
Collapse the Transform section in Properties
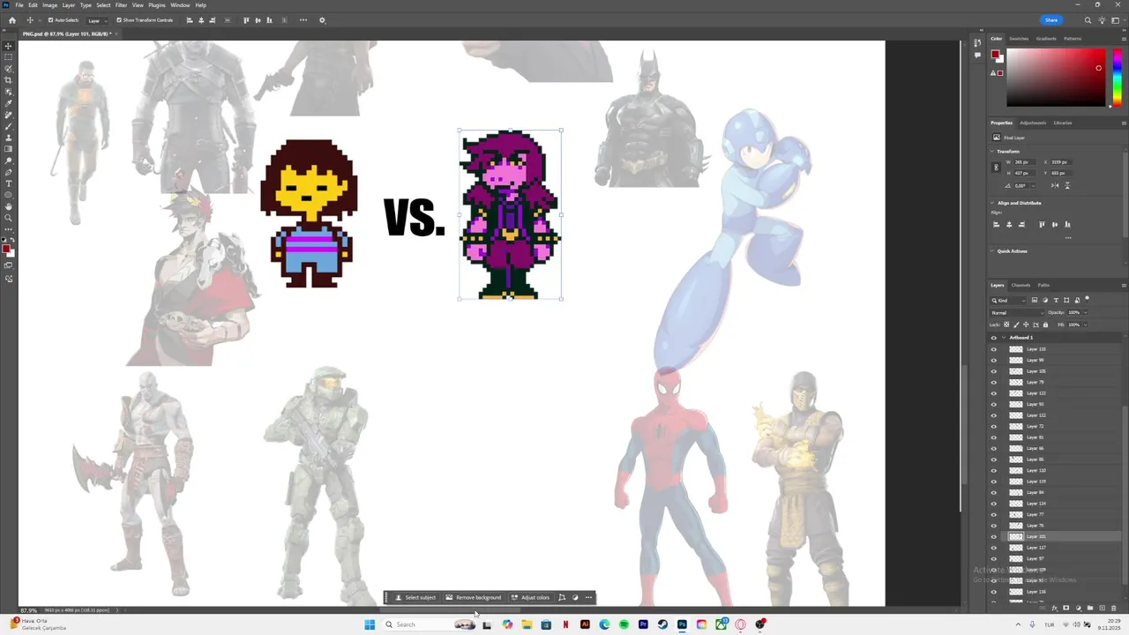pyautogui.click(x=992, y=152)
